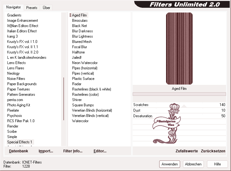The image size is (231, 171).
Task: Select the Watercolor filter
Action: [80, 121]
